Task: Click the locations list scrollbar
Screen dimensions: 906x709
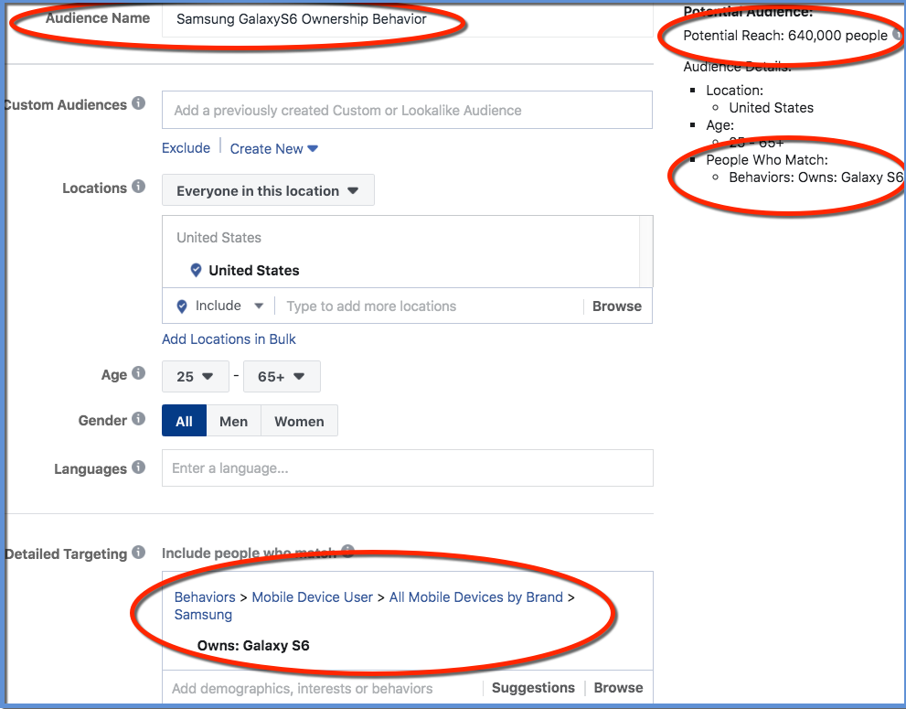Action: (646, 252)
